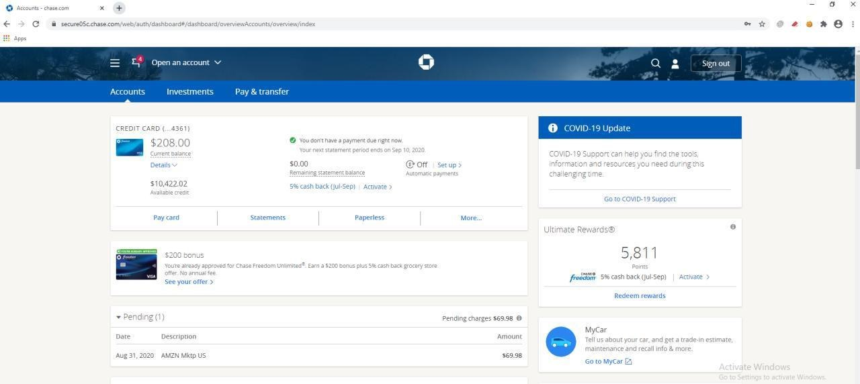Open the hamburger navigation menu
The height and width of the screenshot is (384, 860).
pos(115,62)
